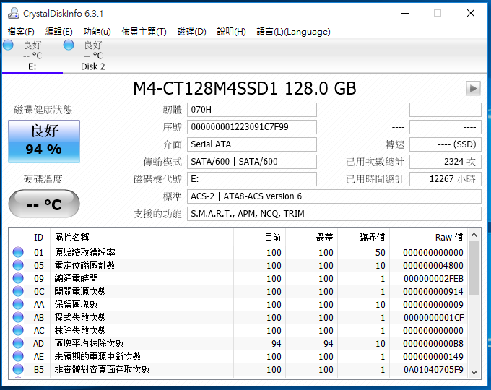
Task: Open the 功能(u) menu
Action: (97, 32)
